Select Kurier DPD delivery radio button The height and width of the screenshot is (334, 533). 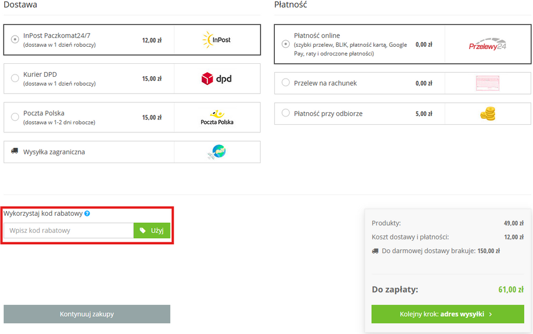tap(15, 78)
